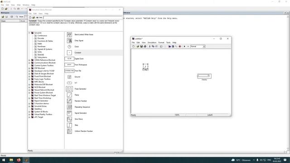Open Tools menu in untitled window
This screenshot has height=163, width=290.
(x=168, y=43)
